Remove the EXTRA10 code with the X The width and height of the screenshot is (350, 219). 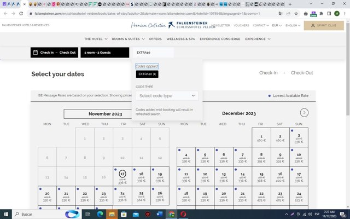coord(154,74)
